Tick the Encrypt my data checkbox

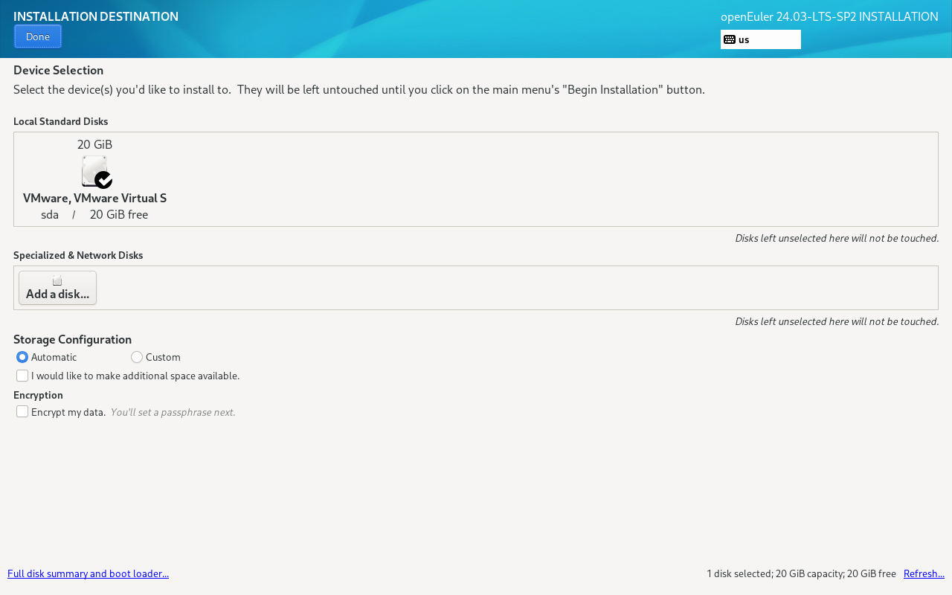click(x=22, y=411)
